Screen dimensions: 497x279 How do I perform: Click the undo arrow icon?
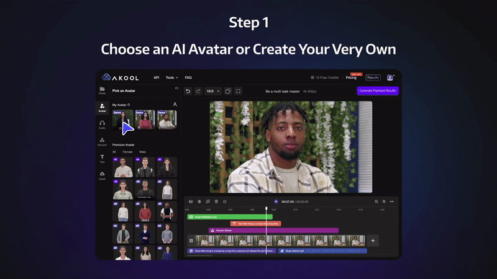tap(188, 91)
